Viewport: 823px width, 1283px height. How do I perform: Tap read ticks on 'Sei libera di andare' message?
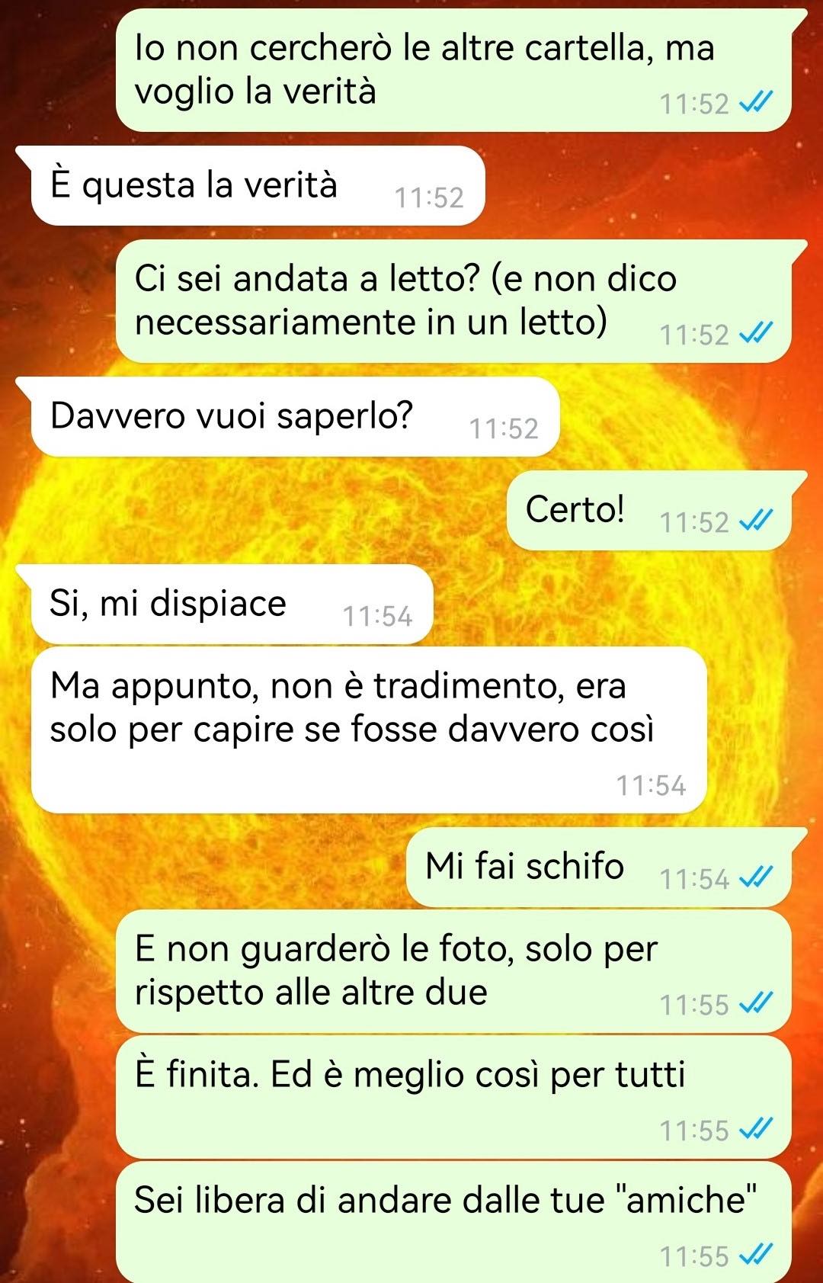point(757,1254)
